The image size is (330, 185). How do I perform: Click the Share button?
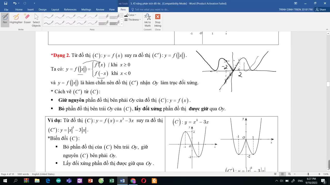tap(321, 10)
